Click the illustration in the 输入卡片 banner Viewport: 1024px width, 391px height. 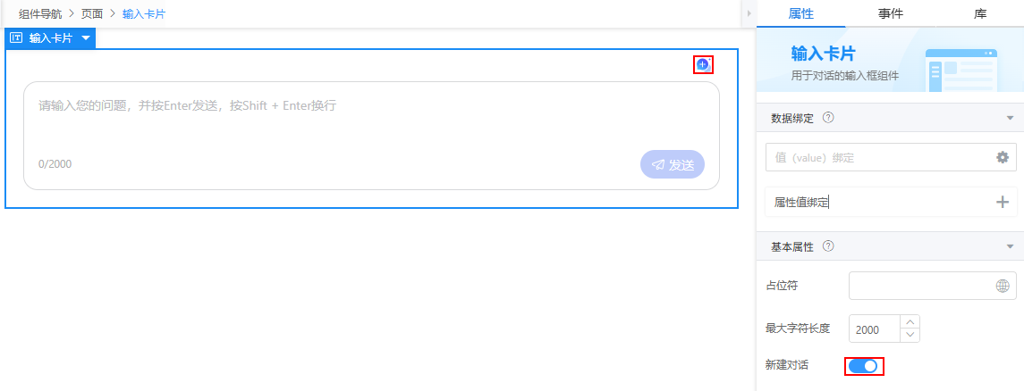(962, 69)
